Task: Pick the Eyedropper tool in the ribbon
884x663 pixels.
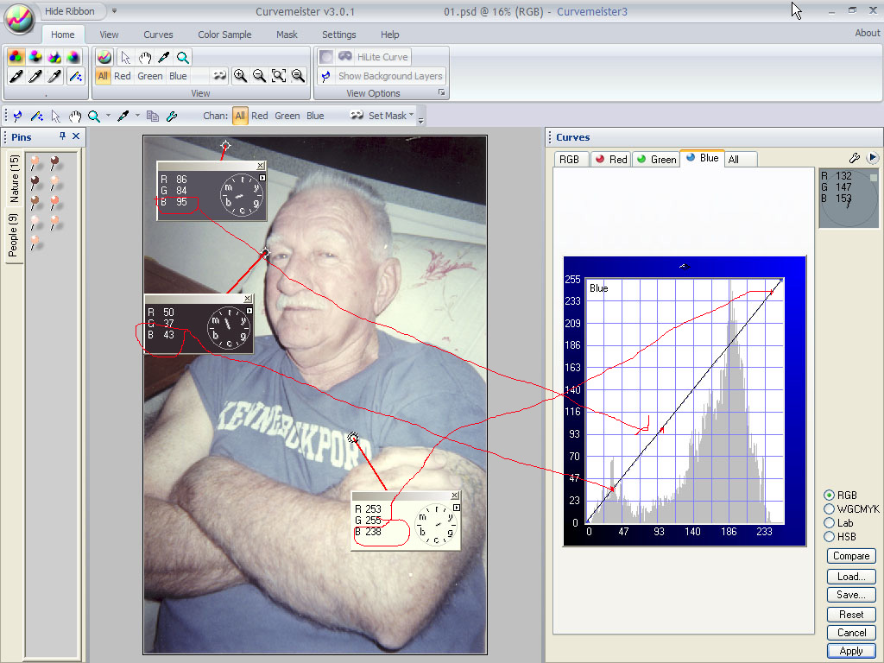Action: click(x=163, y=57)
